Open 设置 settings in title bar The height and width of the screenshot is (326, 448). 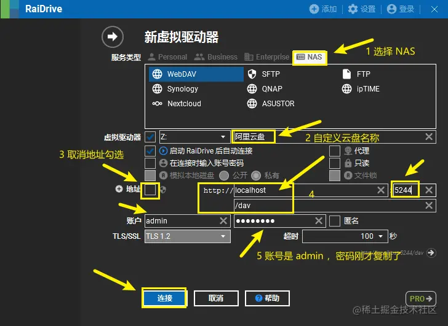(362, 9)
